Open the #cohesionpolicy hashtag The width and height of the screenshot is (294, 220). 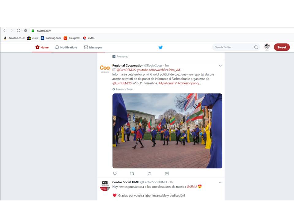tap(189, 83)
